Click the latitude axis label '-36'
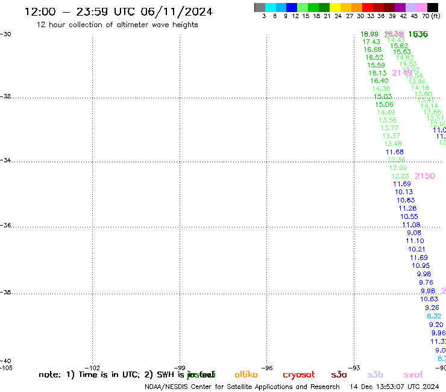Viewport: 446px width, 392px height. (x=5, y=226)
